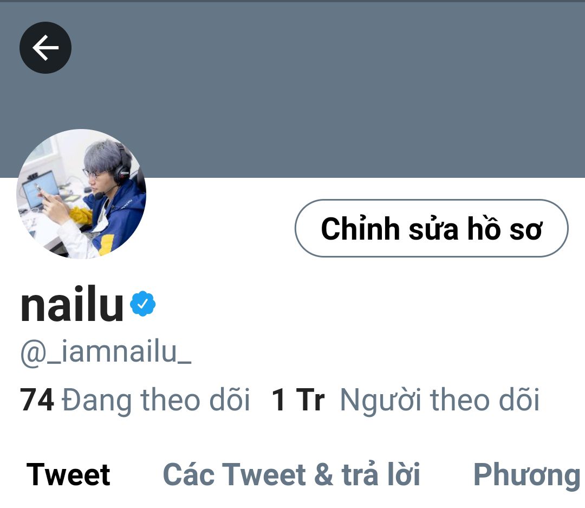Open the Các Tweet & trả lời tab
This screenshot has height=508, width=585.
point(291,475)
